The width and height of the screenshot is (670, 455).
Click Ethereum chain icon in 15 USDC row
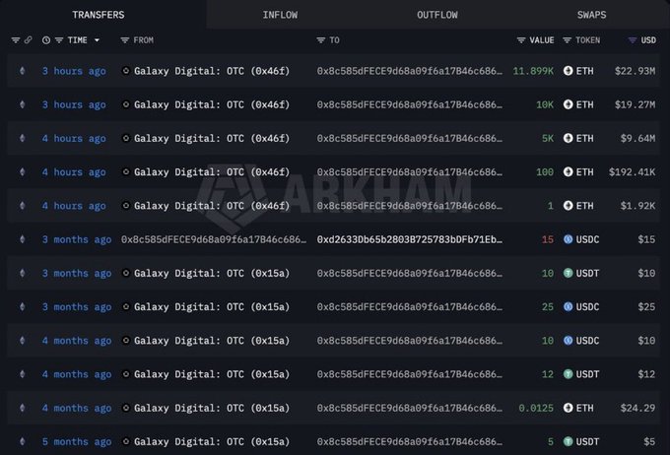23,239
